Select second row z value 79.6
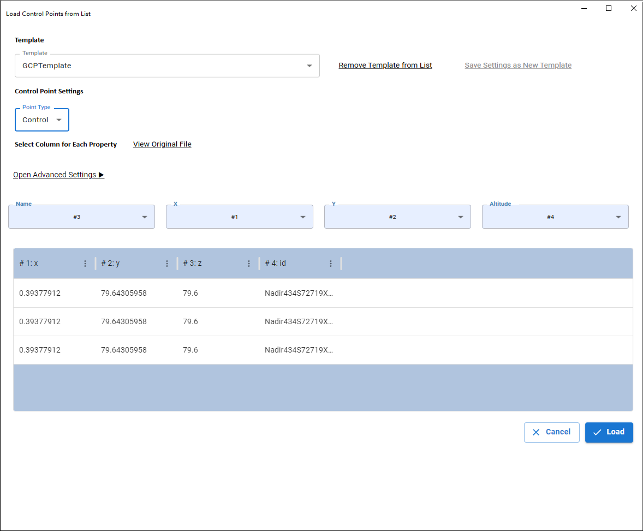 point(190,321)
